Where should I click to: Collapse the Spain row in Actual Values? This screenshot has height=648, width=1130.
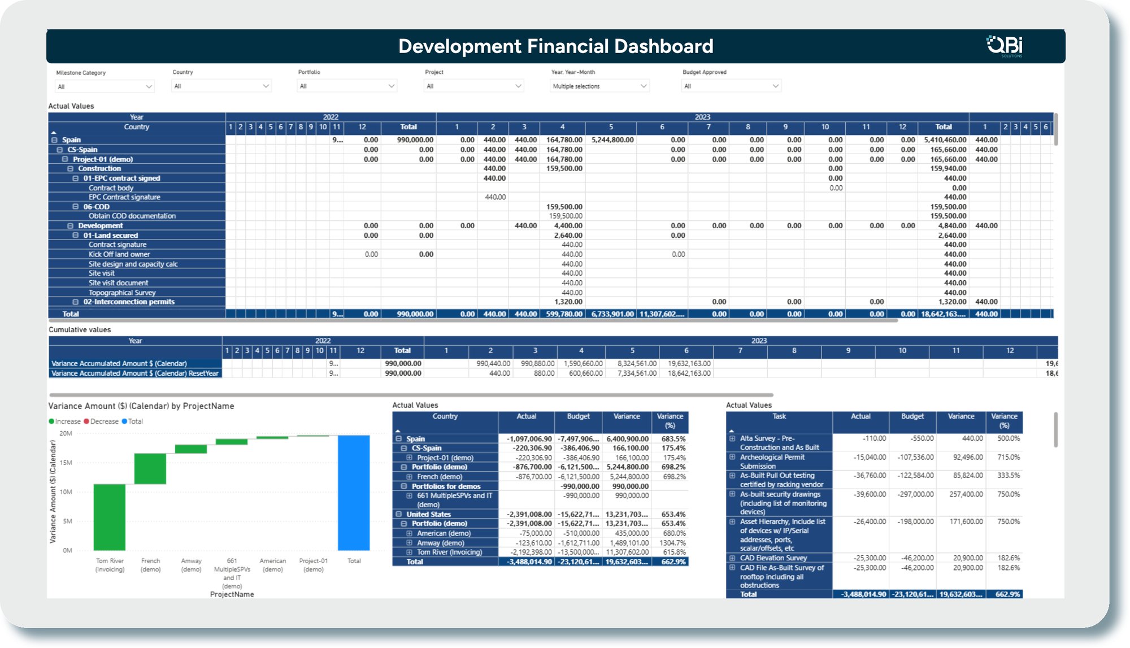pyautogui.click(x=53, y=140)
